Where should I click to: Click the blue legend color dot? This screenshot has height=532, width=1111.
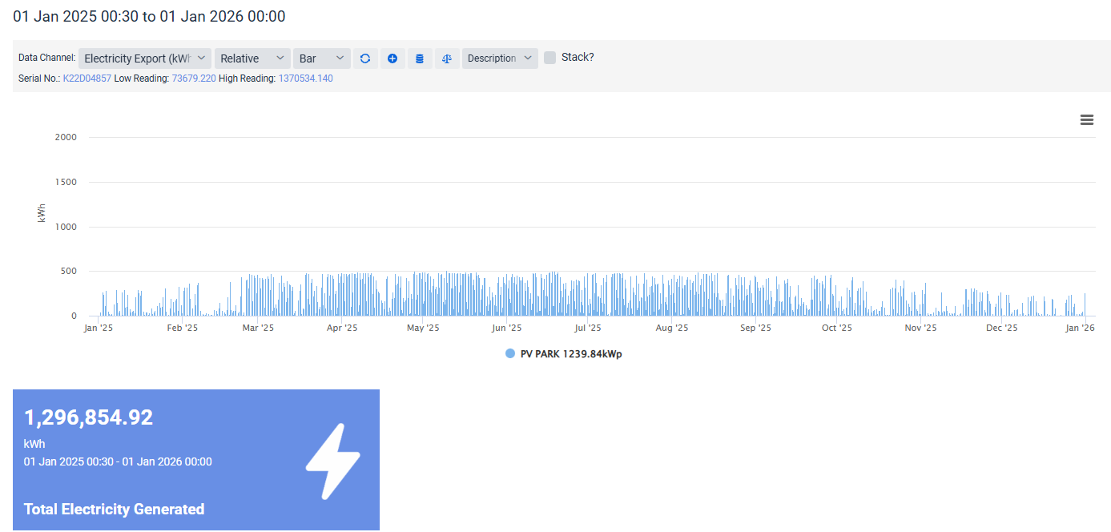point(510,354)
